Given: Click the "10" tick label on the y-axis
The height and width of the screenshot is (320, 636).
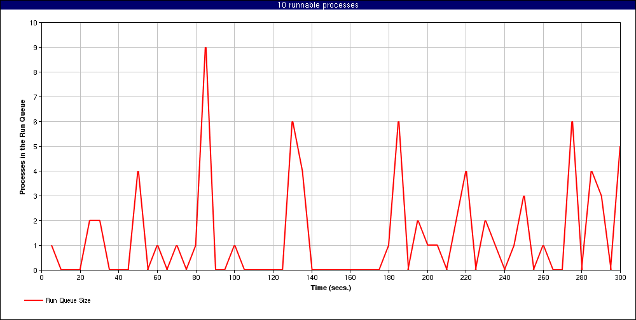Looking at the screenshot, I should (34, 23).
